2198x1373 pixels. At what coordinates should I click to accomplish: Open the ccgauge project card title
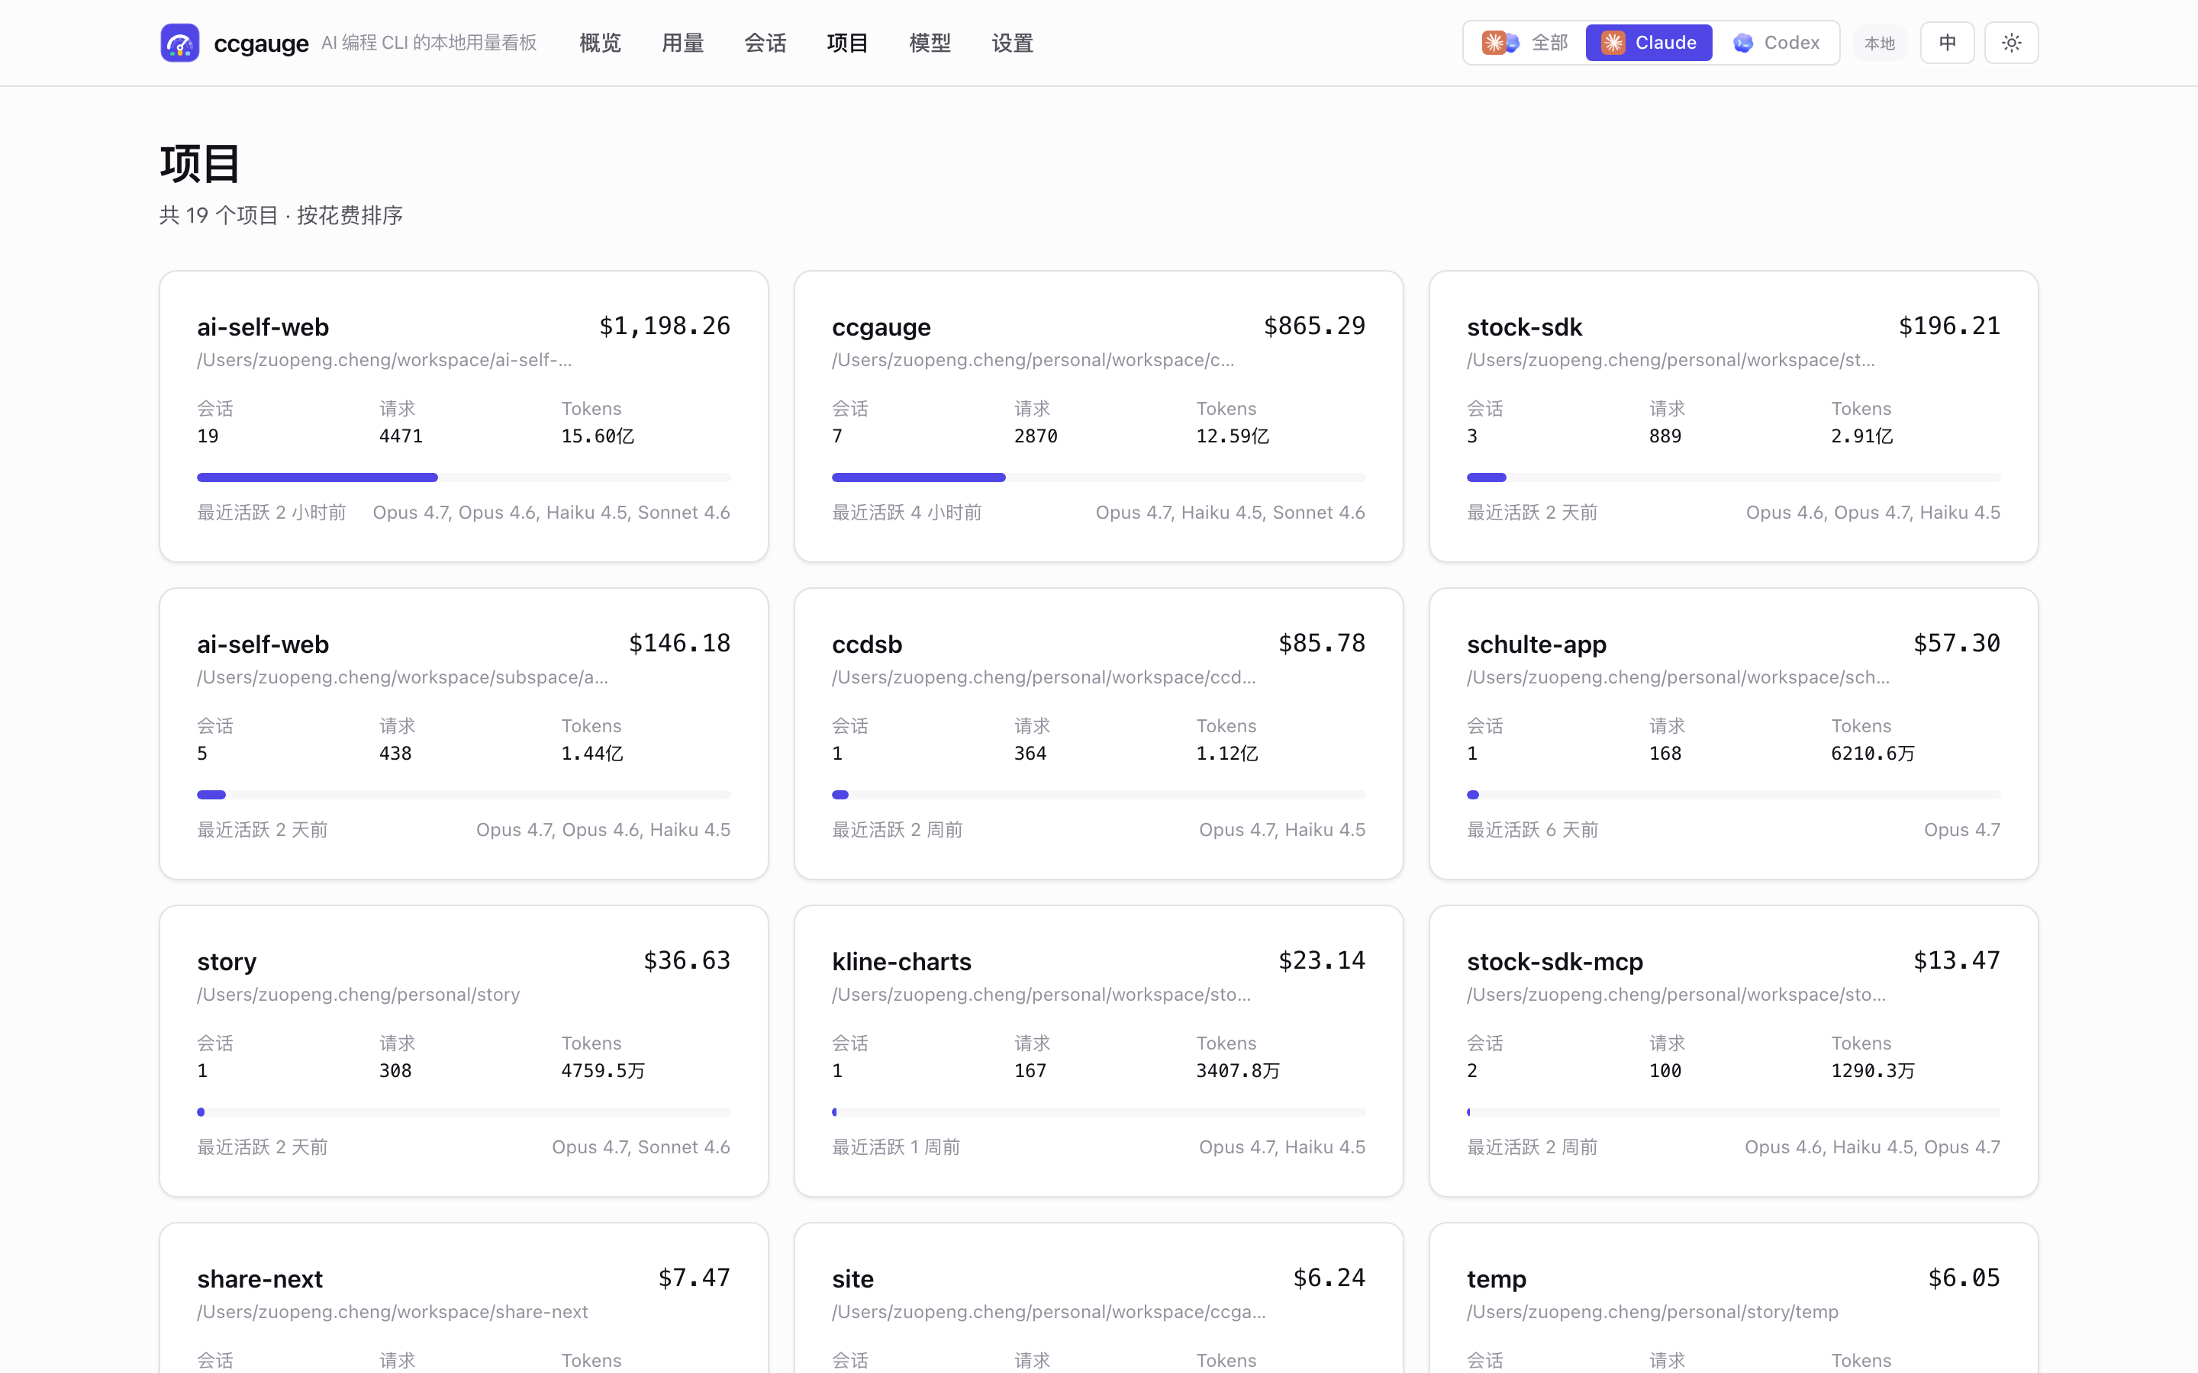pos(881,327)
